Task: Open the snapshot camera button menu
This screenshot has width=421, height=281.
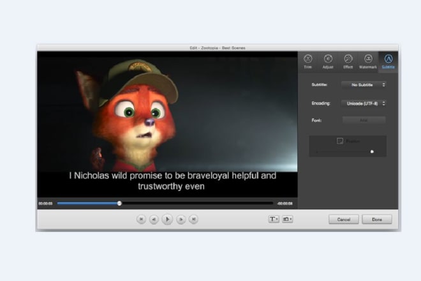Action: 287,219
